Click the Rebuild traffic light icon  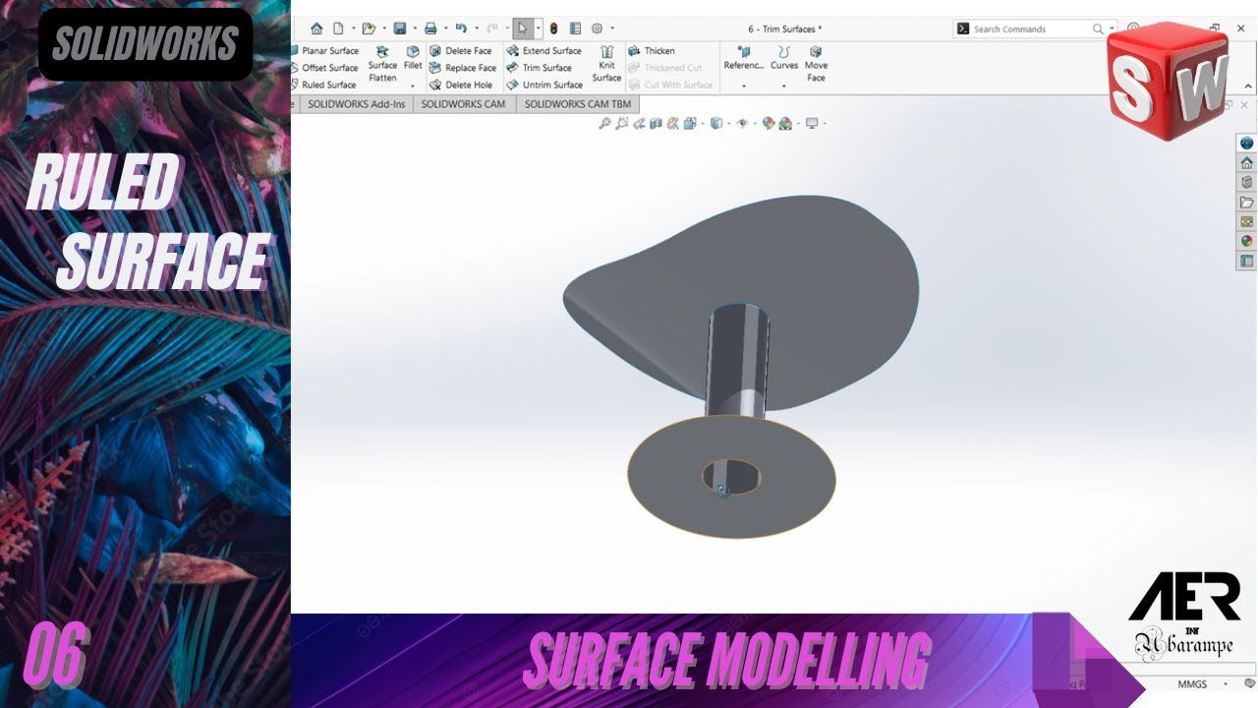(x=553, y=29)
